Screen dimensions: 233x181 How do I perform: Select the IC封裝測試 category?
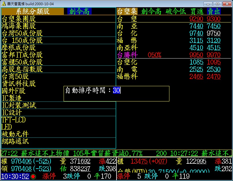(x=19, y=105)
